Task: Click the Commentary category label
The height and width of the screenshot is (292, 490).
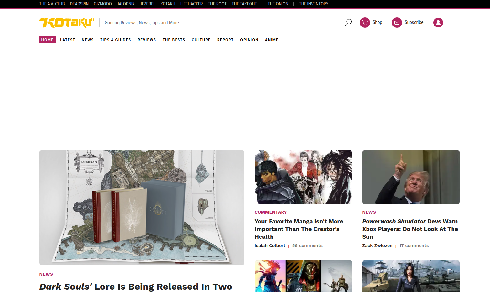Action: point(271,212)
